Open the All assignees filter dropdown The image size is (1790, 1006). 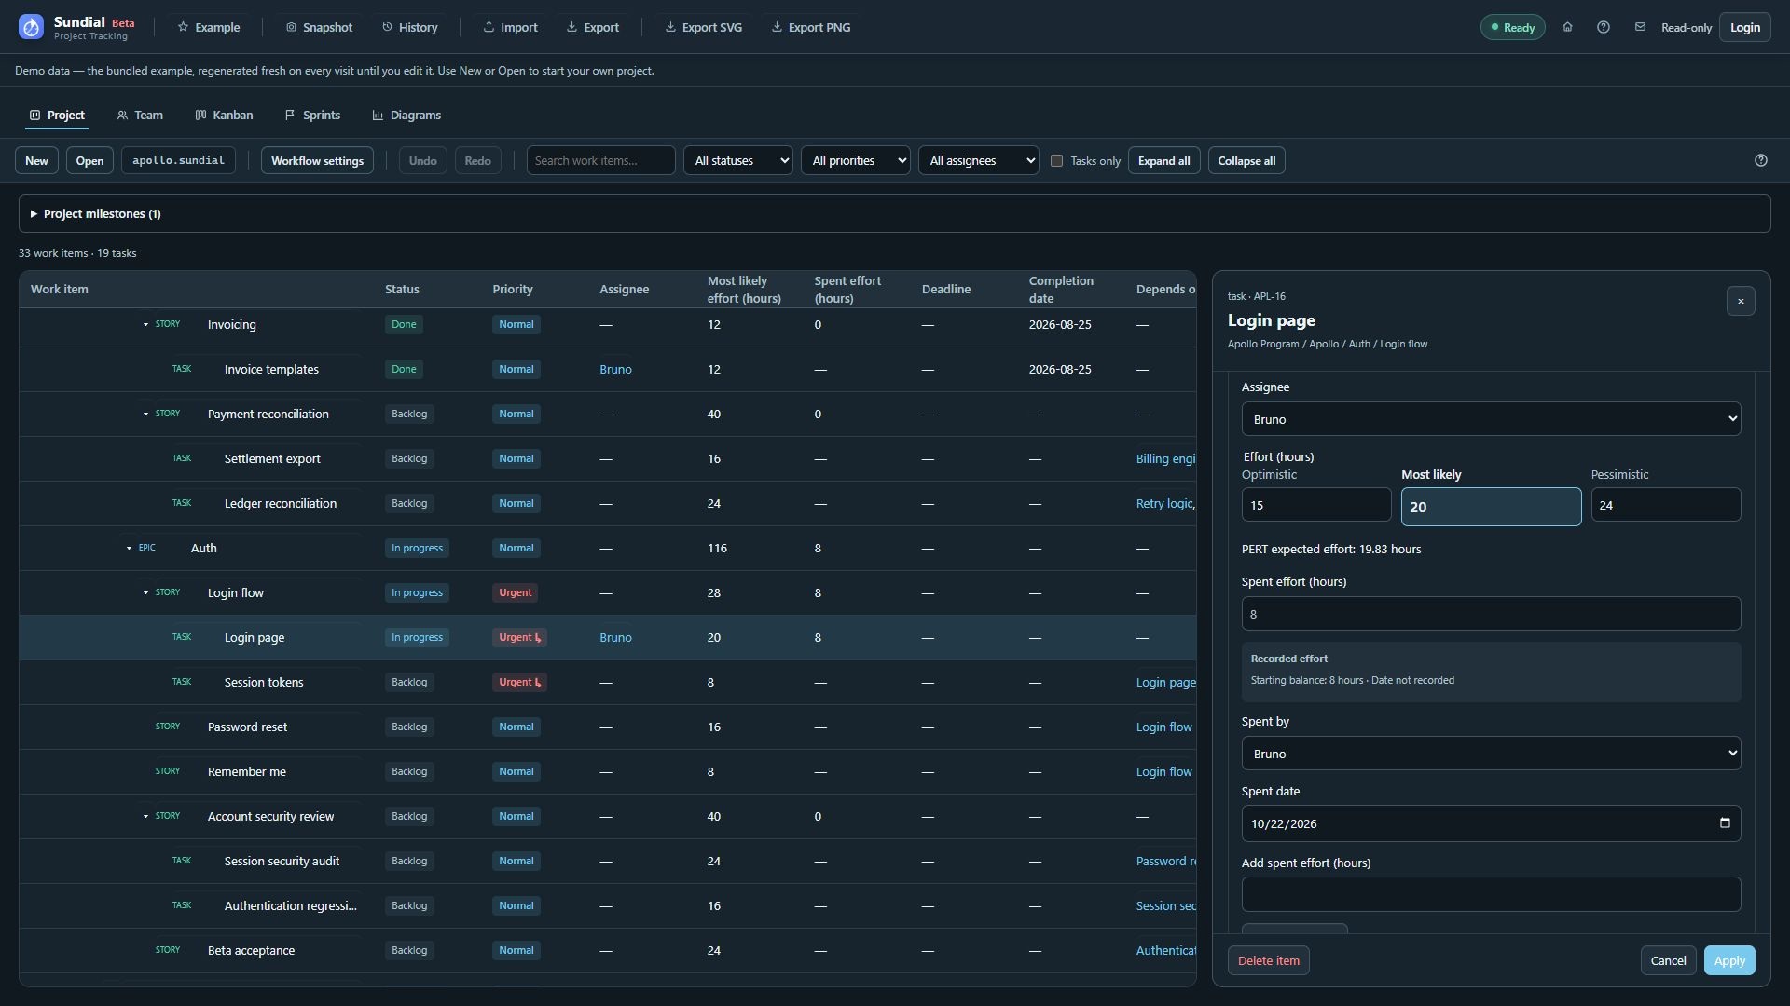[x=979, y=160]
